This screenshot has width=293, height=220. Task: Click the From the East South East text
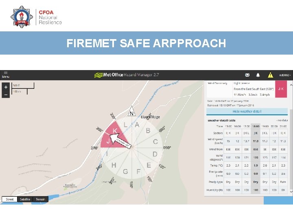(254, 89)
